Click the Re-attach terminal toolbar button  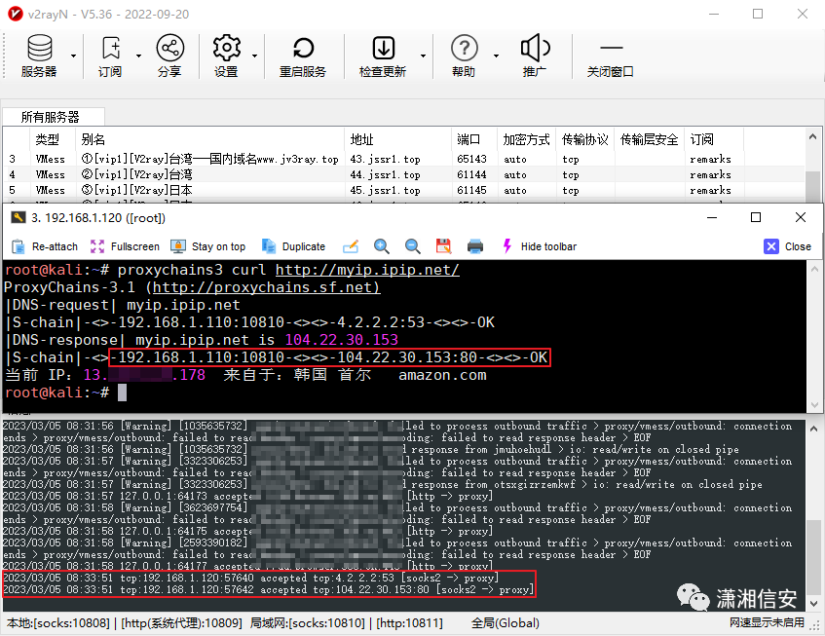coord(45,246)
